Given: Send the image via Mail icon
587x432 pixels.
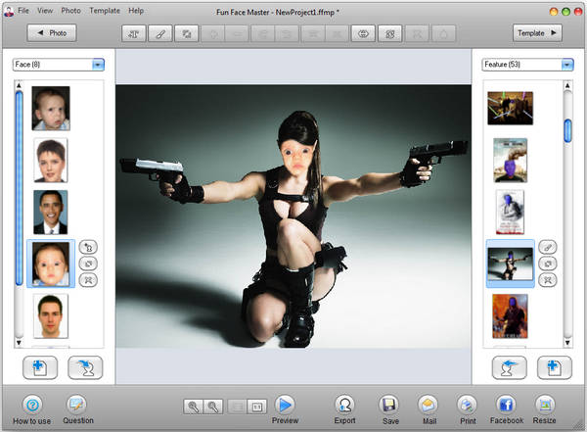Looking at the screenshot, I should point(429,404).
